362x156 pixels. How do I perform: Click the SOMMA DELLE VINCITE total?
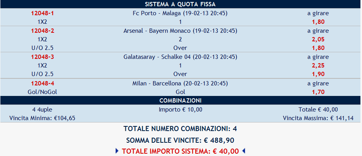point(180,140)
